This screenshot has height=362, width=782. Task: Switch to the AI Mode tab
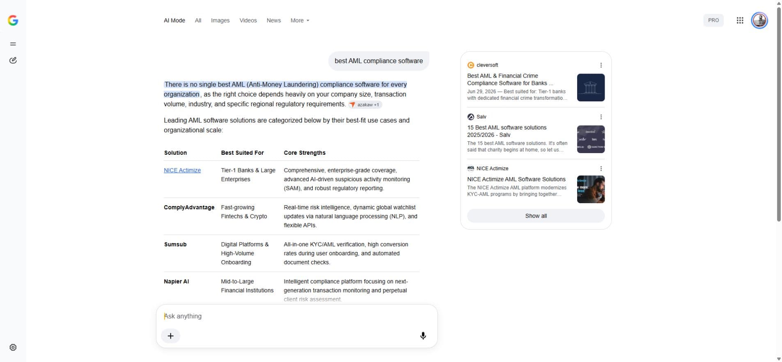pyautogui.click(x=174, y=21)
